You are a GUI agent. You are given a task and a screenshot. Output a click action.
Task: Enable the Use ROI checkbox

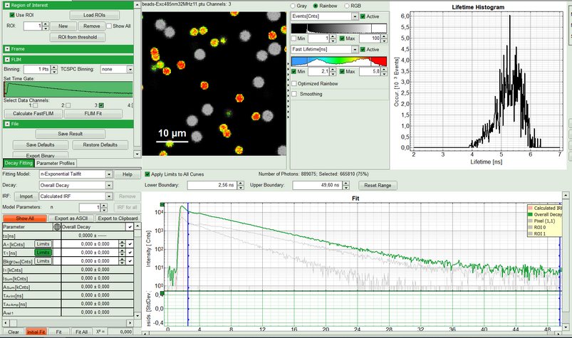coord(12,14)
